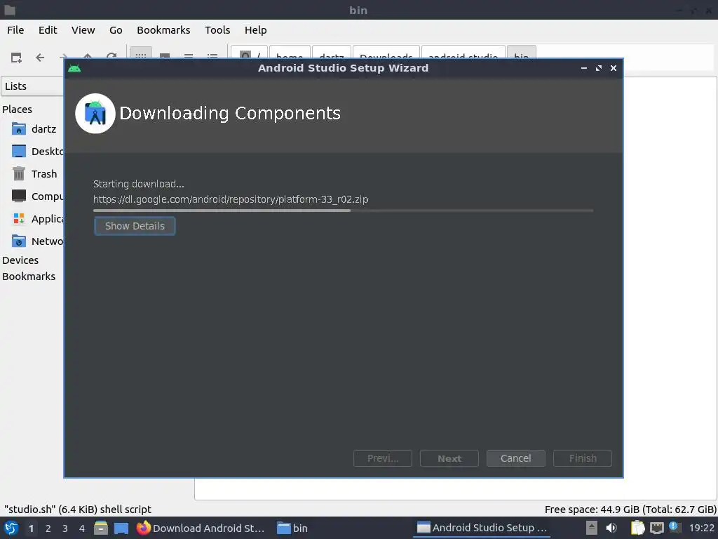Click the Free space status bar text
Viewport: 718px width, 539px height.
[630, 510]
